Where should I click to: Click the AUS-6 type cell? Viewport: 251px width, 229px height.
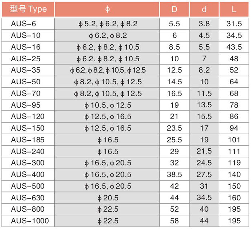(28, 24)
